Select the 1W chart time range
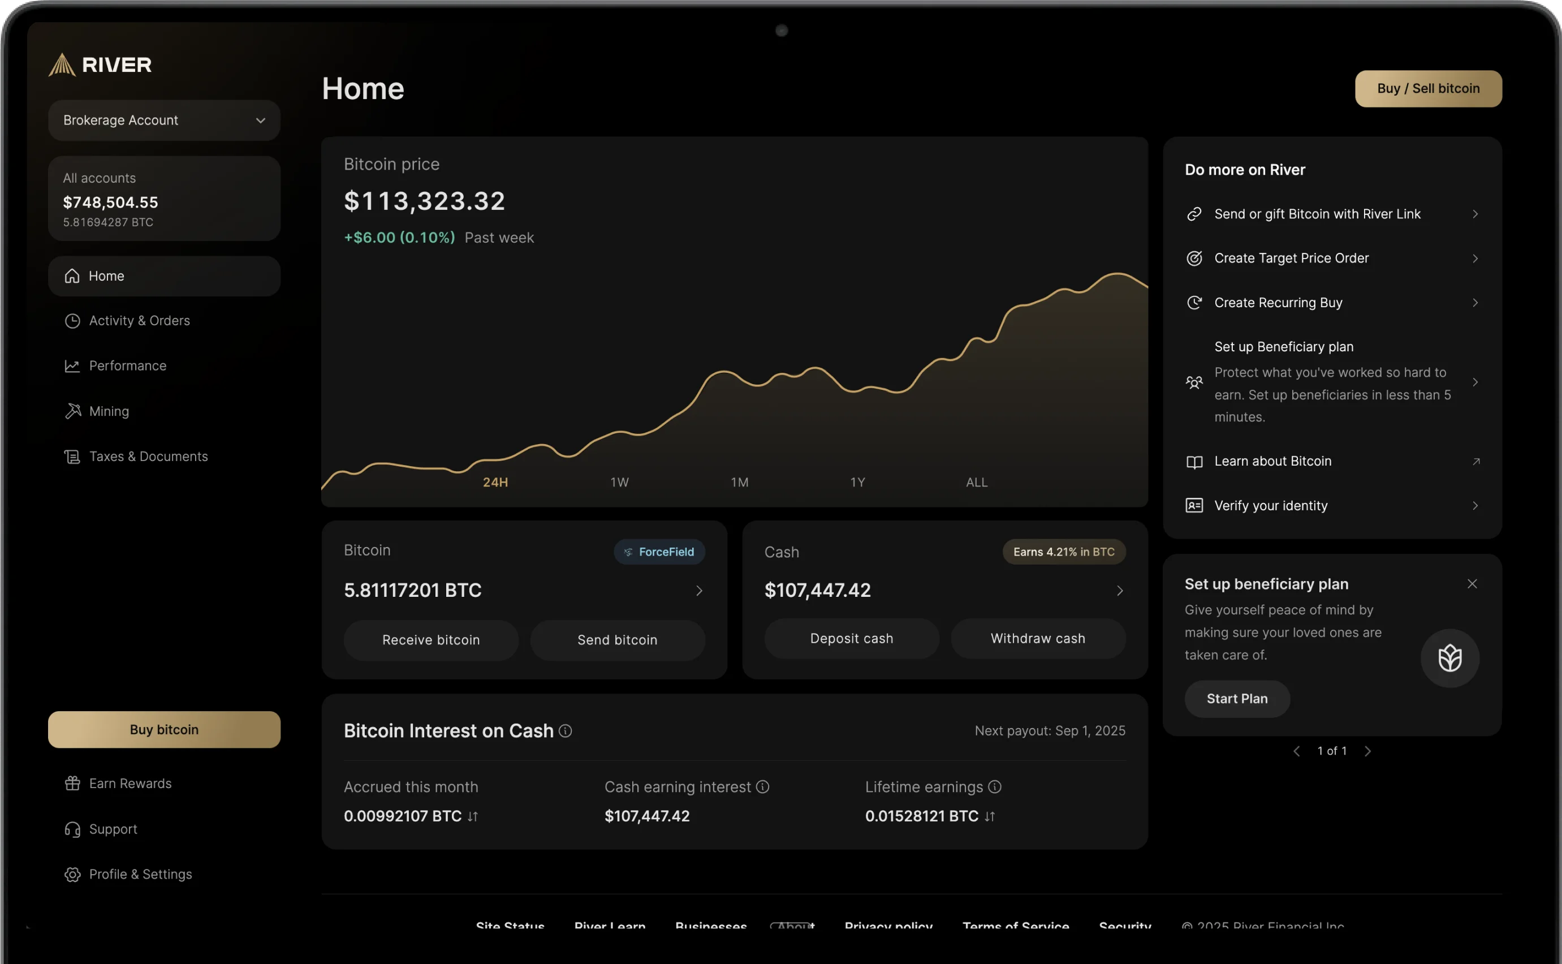The width and height of the screenshot is (1562, 964). click(619, 482)
